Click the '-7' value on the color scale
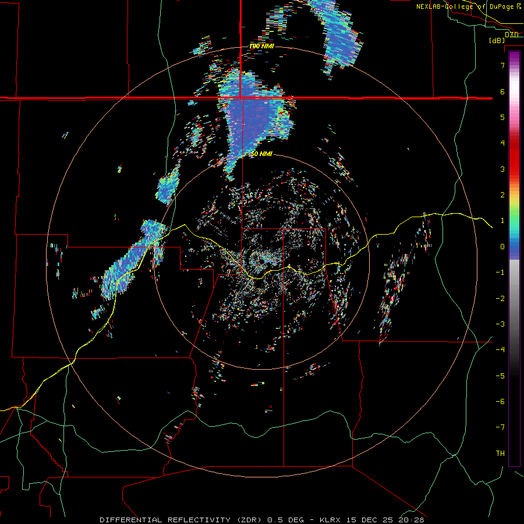The height and width of the screenshot is (524, 524). (500, 427)
